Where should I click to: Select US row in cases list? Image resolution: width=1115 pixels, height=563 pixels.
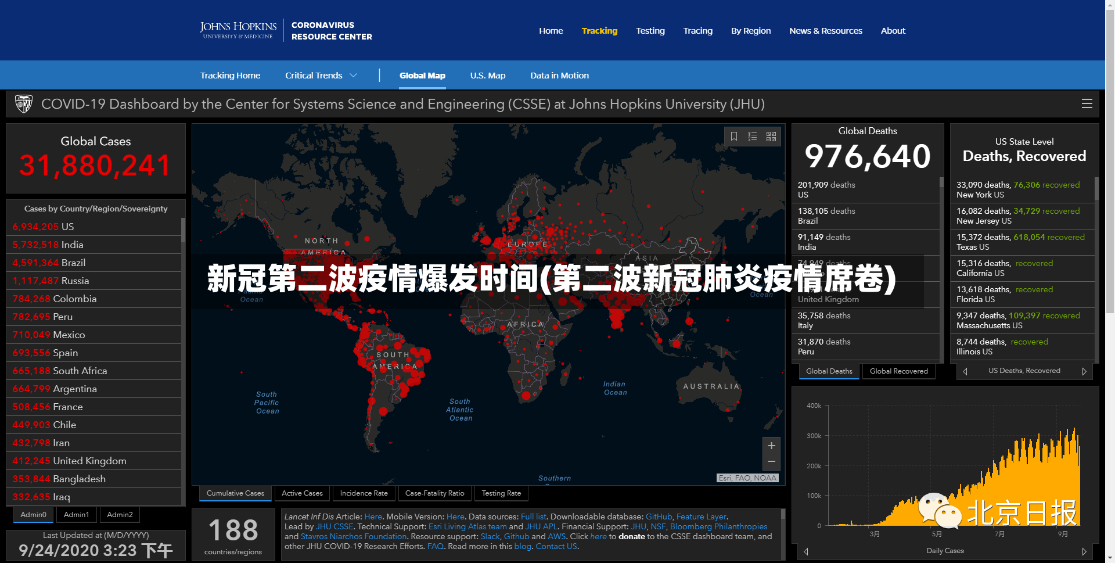[x=93, y=227]
